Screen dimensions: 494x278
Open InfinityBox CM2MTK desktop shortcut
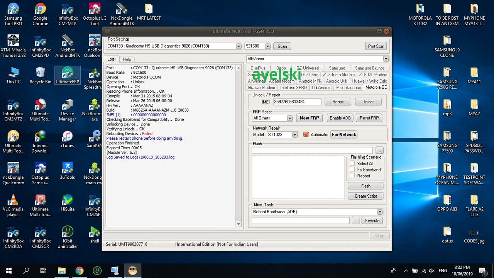68,14
